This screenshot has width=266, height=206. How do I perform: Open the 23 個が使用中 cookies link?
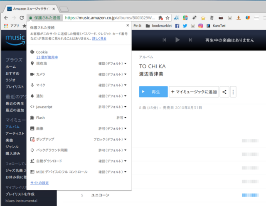pos(47,57)
